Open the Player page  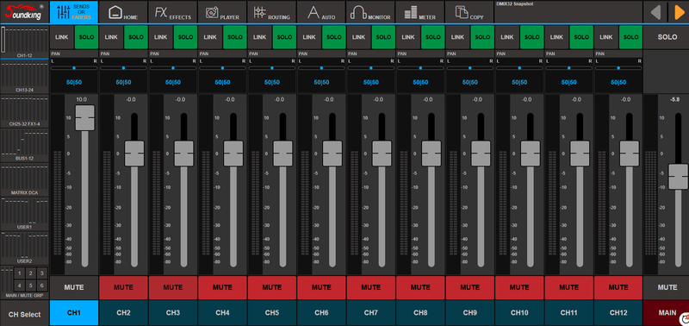(x=222, y=12)
